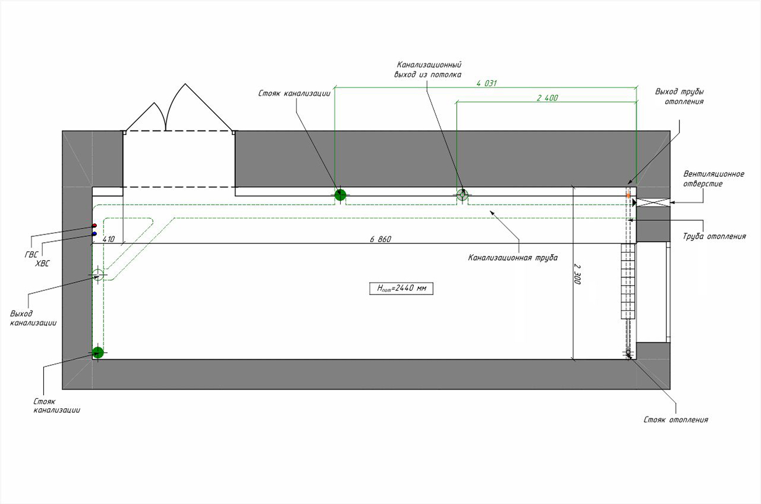Select the radiator symbol on right wall
The image size is (761, 504).
pyautogui.click(x=627, y=281)
